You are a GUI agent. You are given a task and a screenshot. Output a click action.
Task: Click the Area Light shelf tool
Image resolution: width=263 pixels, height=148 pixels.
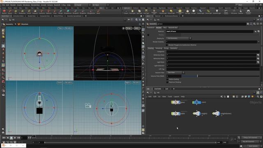click(x=146, y=12)
